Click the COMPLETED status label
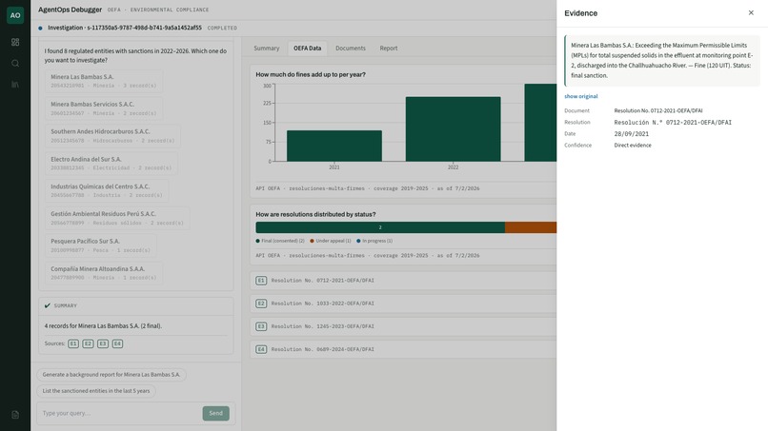Image resolution: width=768 pixels, height=431 pixels. 222,29
